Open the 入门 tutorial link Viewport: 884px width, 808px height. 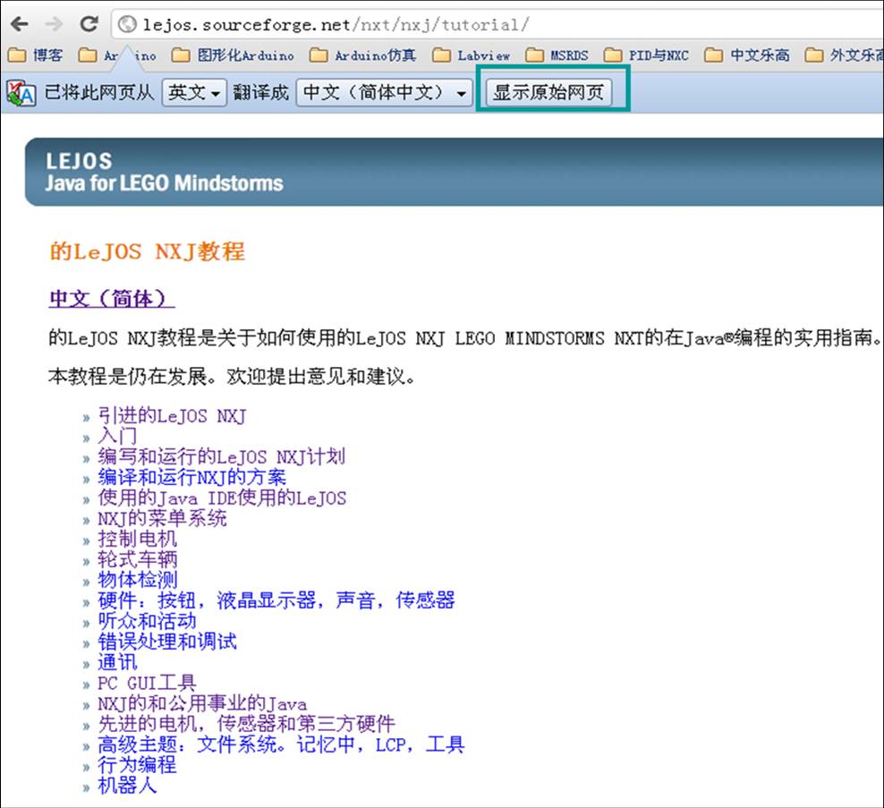[x=117, y=436]
